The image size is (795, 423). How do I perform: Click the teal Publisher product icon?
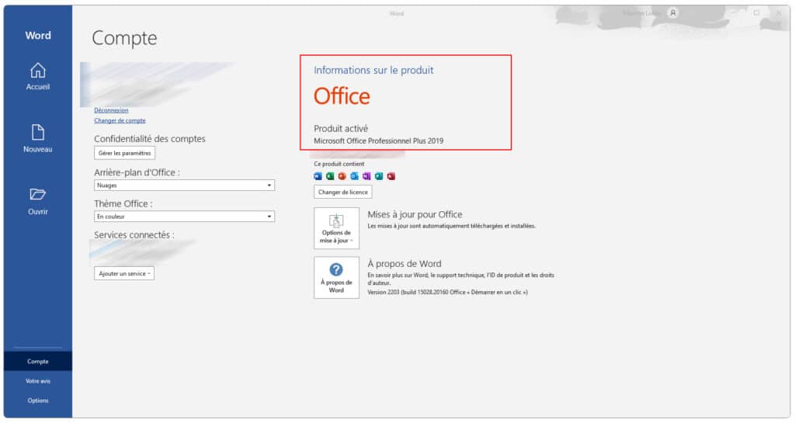(379, 176)
